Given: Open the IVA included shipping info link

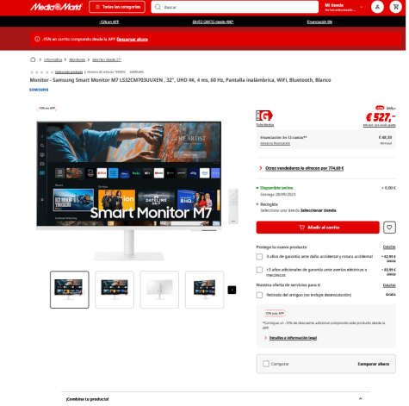Looking at the screenshot, I should [379, 125].
